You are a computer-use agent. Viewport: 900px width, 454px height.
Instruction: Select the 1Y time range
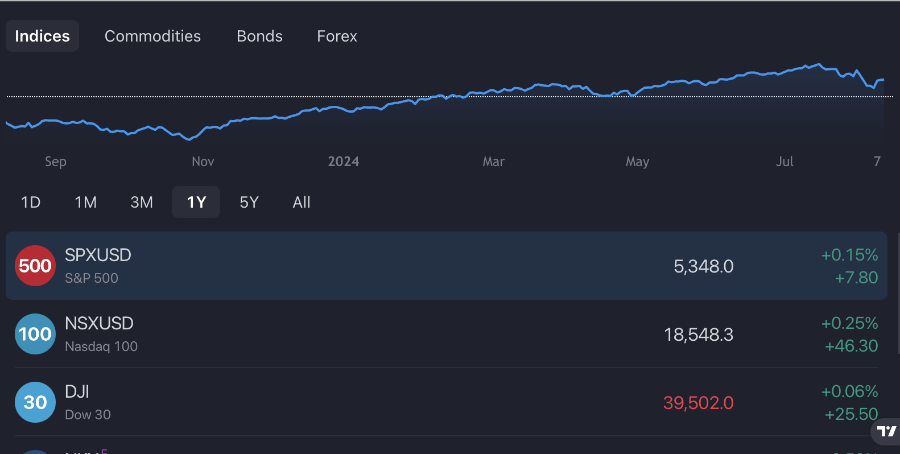pos(196,202)
